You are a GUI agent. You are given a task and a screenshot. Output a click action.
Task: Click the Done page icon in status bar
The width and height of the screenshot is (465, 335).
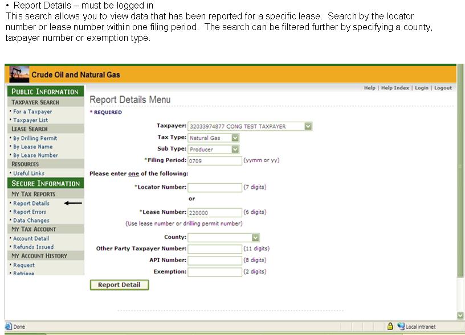(x=9, y=326)
